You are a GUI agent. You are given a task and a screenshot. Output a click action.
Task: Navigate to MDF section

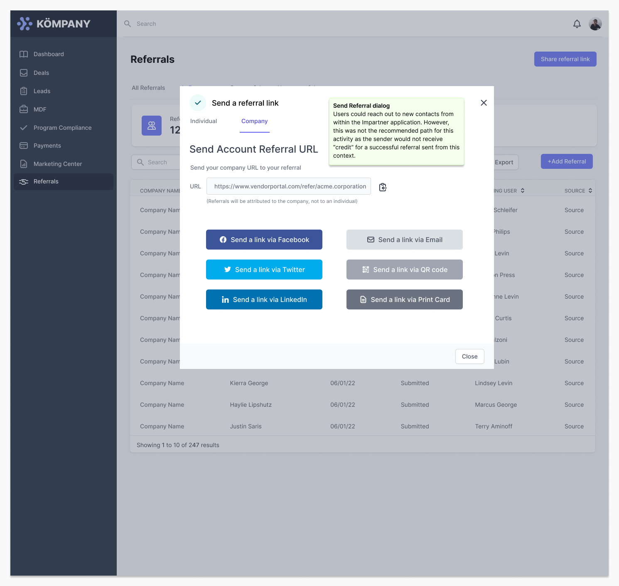tap(40, 109)
